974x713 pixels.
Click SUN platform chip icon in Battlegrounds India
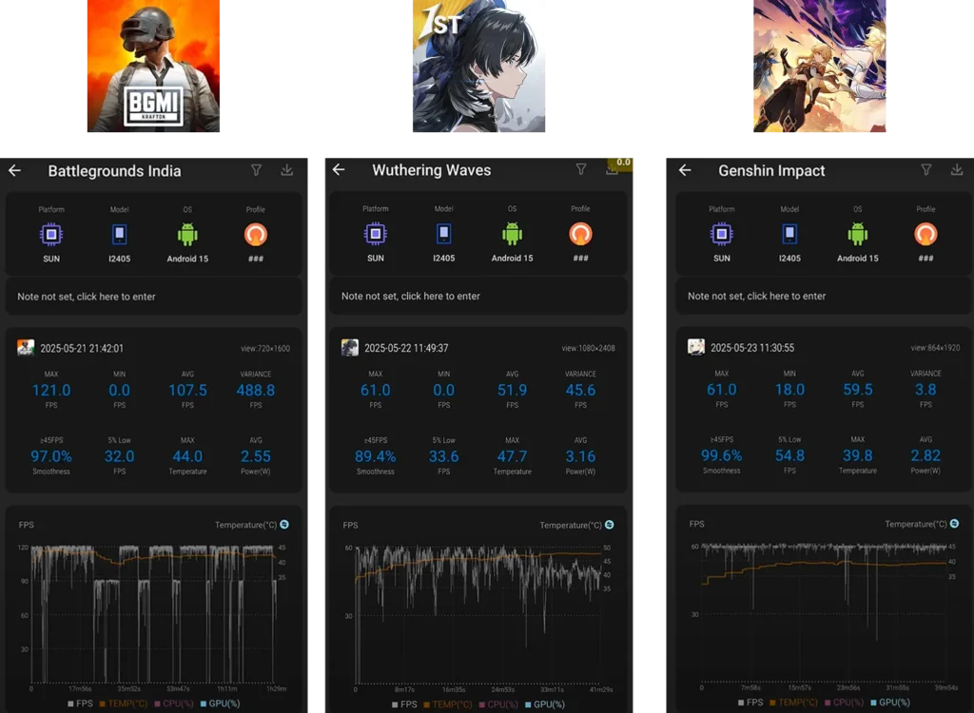pos(51,234)
